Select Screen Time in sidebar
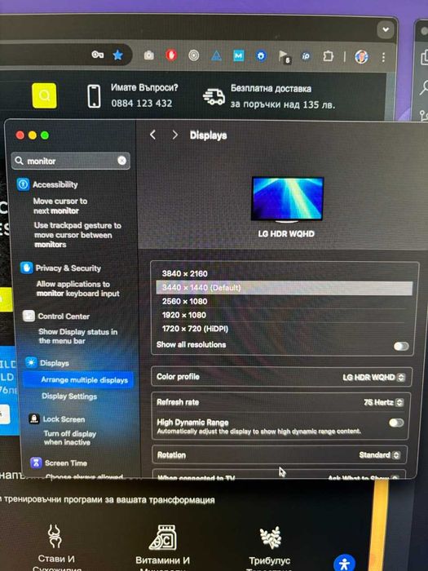Screen dimensions: 428x571 pyautogui.click(x=66, y=463)
